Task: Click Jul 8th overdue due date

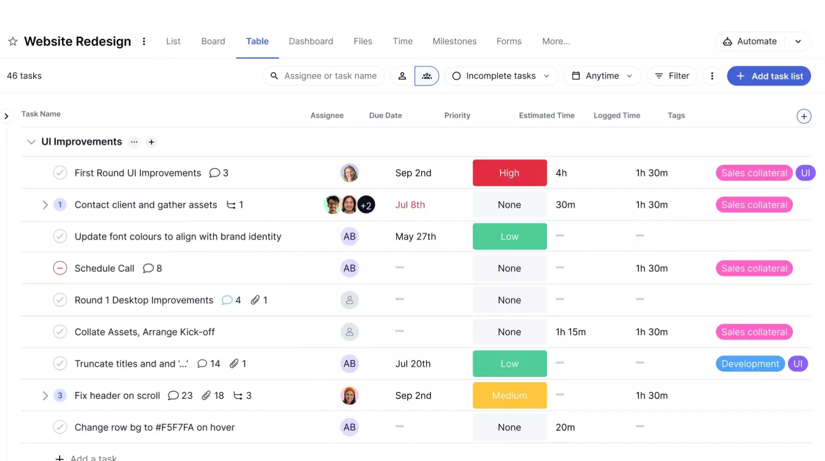Action: coord(410,205)
